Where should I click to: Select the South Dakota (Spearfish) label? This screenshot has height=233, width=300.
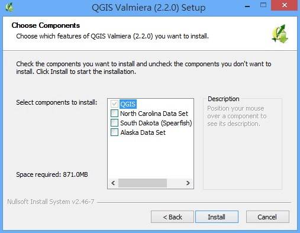coord(156,123)
